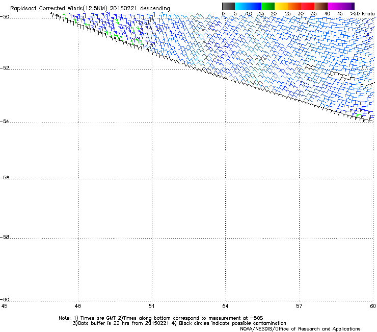Click the green 15–20 knot color segment
Viewport: 377px width, 332px height.
(268, 7)
